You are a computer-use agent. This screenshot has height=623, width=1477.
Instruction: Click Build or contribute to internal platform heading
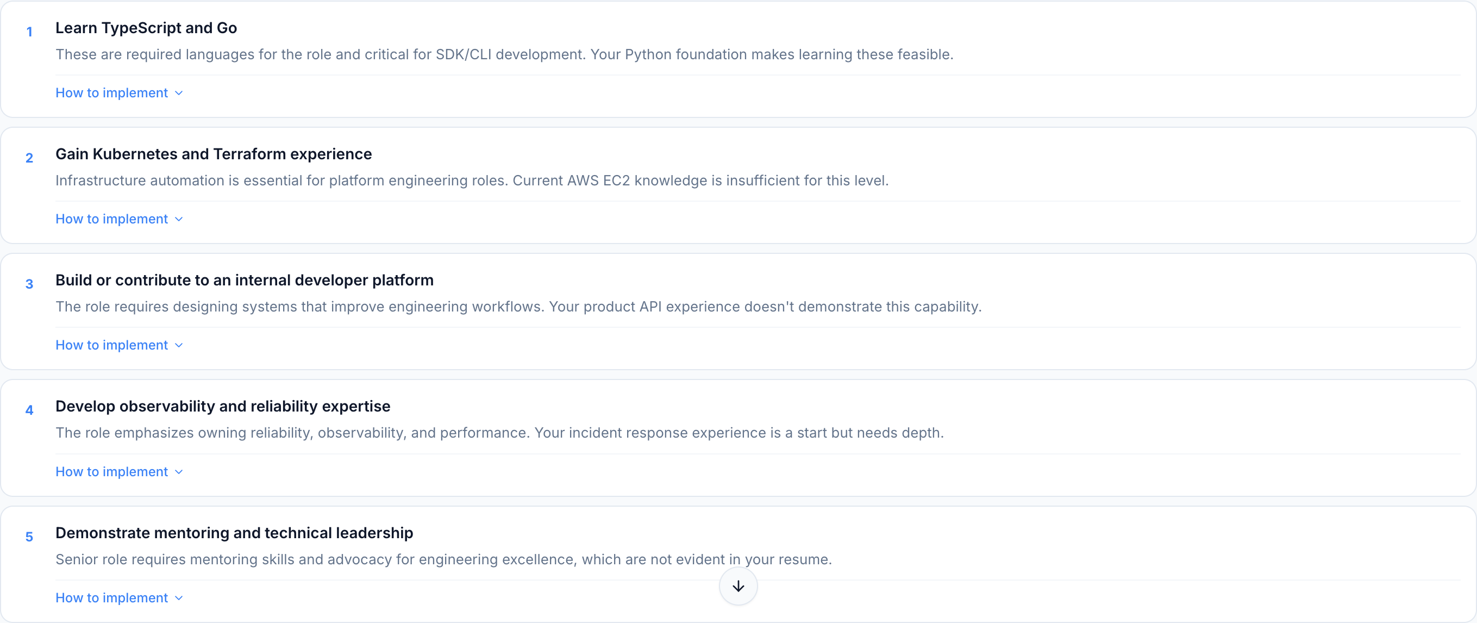(244, 281)
